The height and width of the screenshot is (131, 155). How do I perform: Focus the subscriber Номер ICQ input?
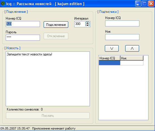pyautogui.click(x=122, y=23)
